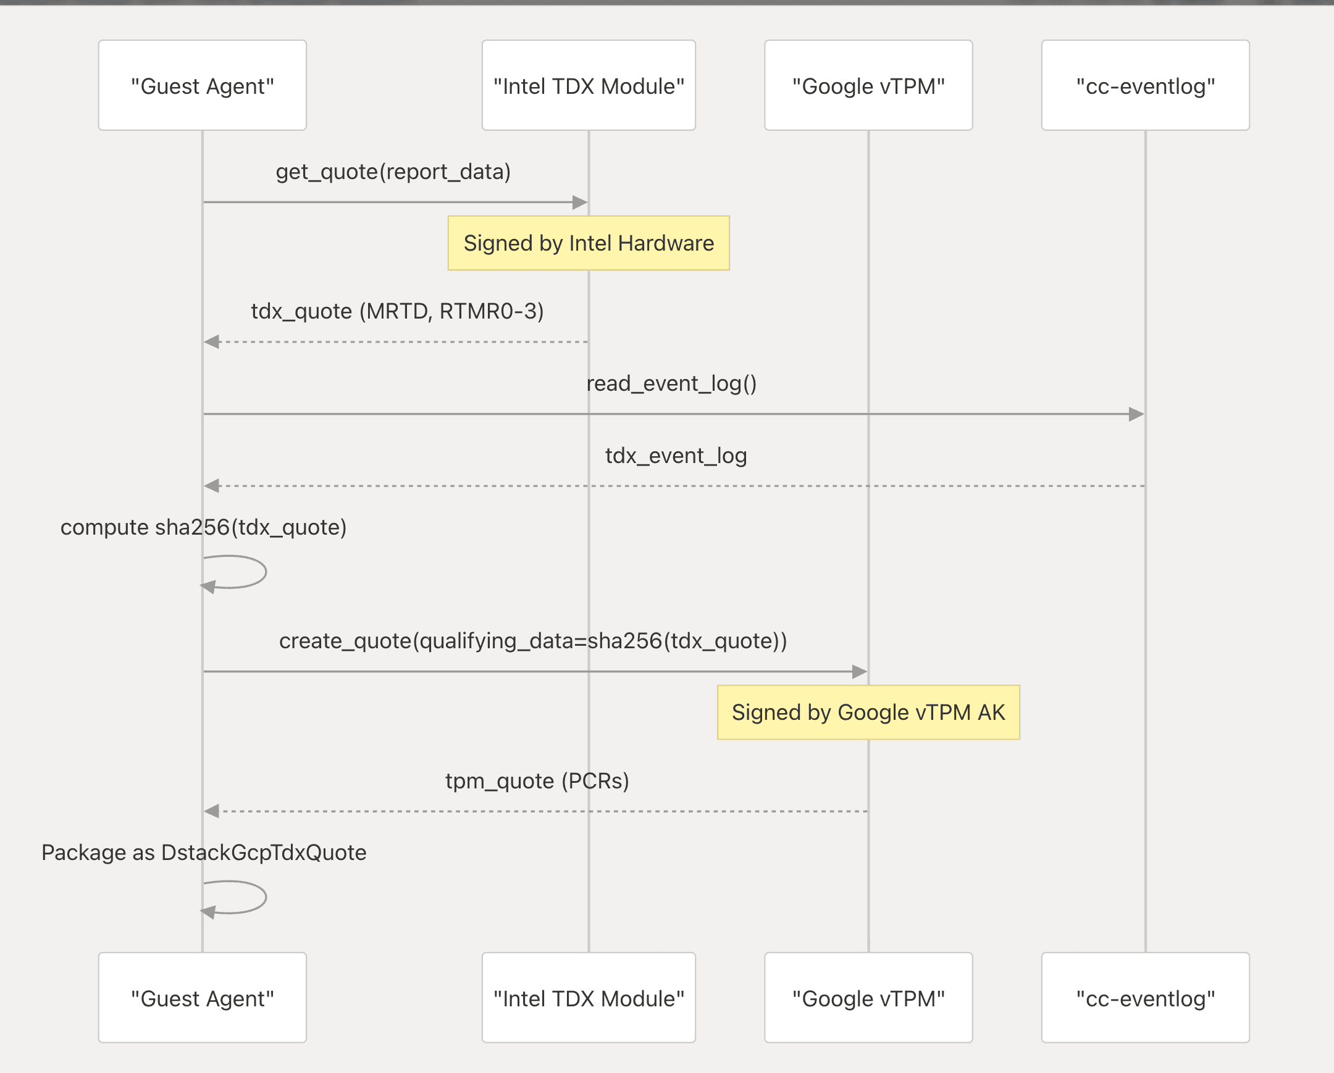The image size is (1334, 1073).
Task: Click the tpm_quote (PCRs) return label
Action: point(537,781)
